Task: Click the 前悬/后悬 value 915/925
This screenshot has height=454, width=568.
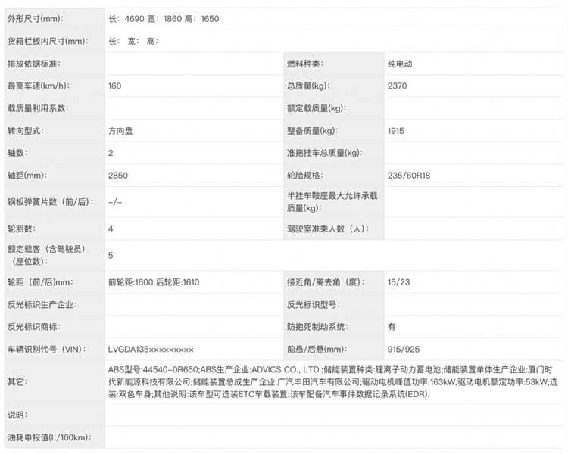Action: 403,350
